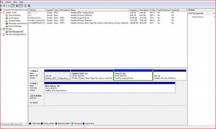The image size is (216, 129).
Task: Open the Action menu
Action: click(8, 2)
